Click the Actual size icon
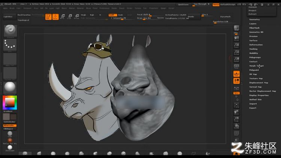 tap(236, 52)
